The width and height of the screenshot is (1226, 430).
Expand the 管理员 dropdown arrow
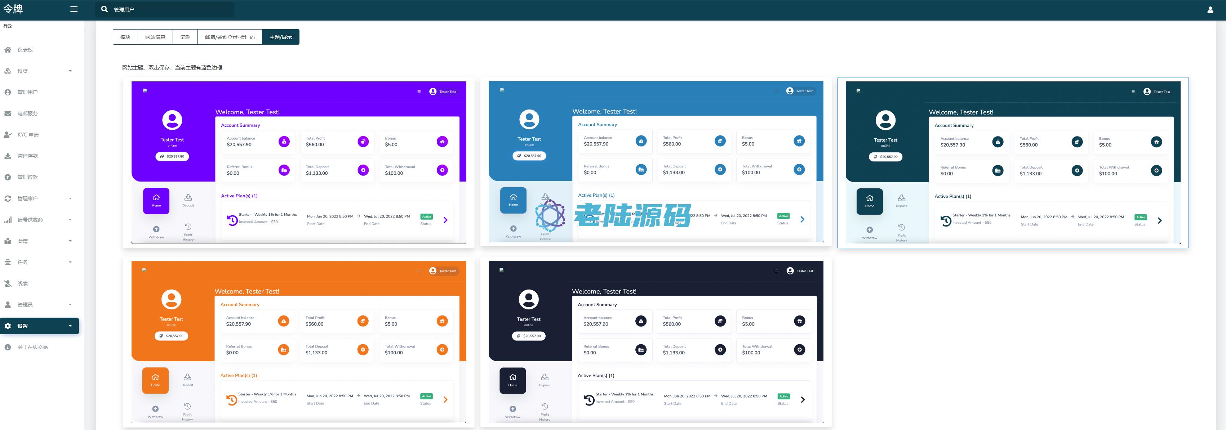pos(70,304)
